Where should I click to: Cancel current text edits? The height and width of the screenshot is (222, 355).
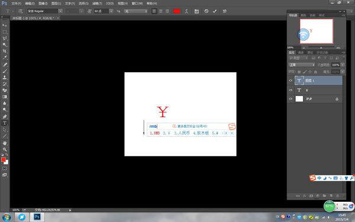click(x=206, y=11)
